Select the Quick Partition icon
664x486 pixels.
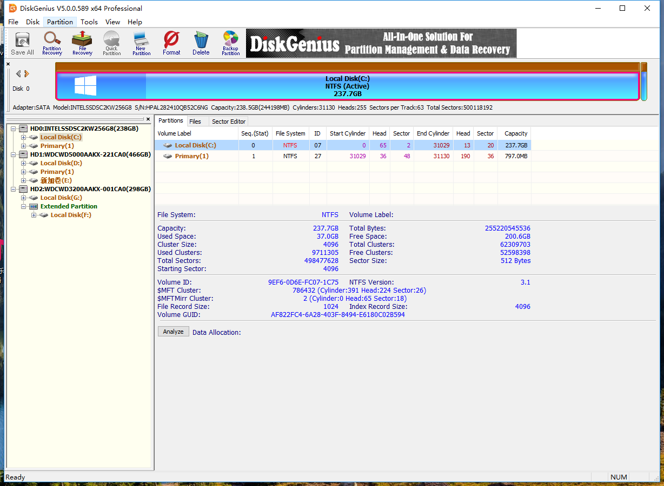pyautogui.click(x=111, y=43)
